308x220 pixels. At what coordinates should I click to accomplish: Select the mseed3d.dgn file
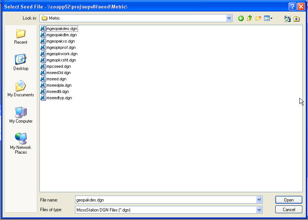point(58,73)
